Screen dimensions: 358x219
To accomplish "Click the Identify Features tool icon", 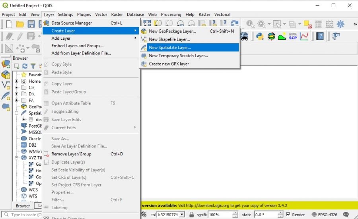I will click(x=251, y=24).
